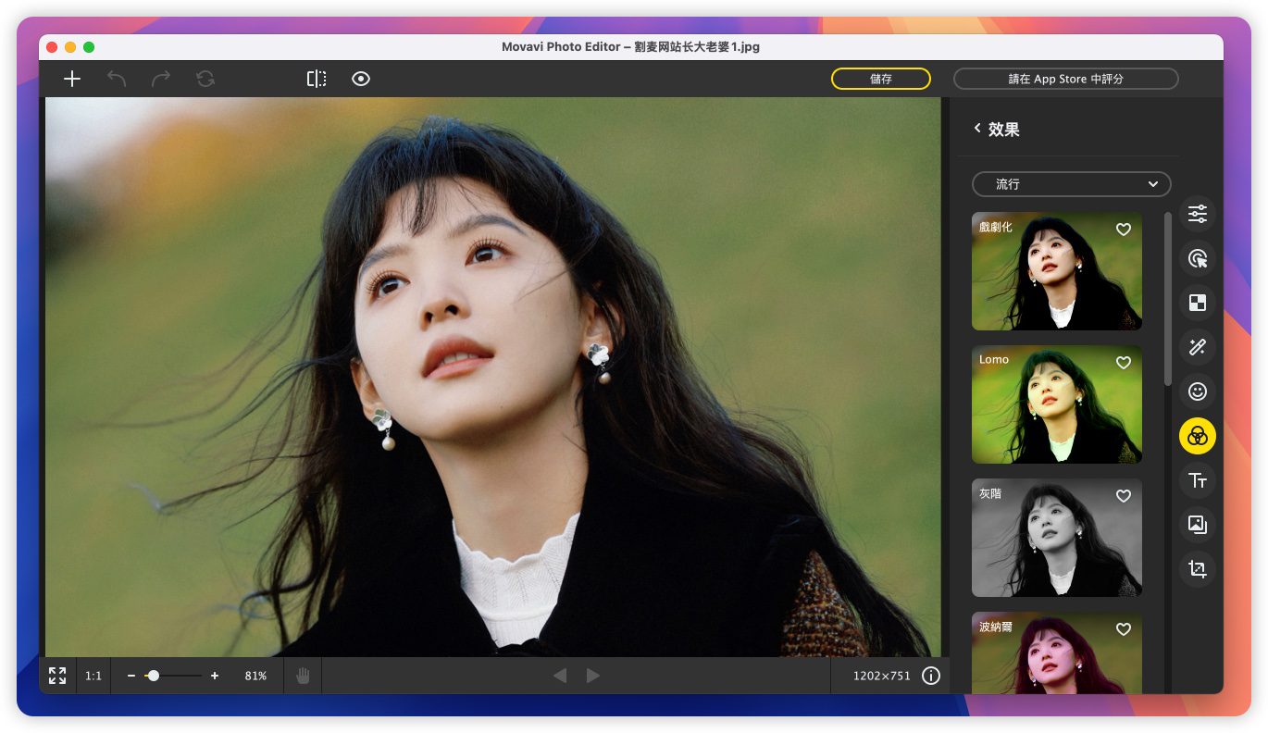The width and height of the screenshot is (1268, 733).
Task: Apply the 灰階 grayscale effect thumbnail
Action: coord(1057,538)
